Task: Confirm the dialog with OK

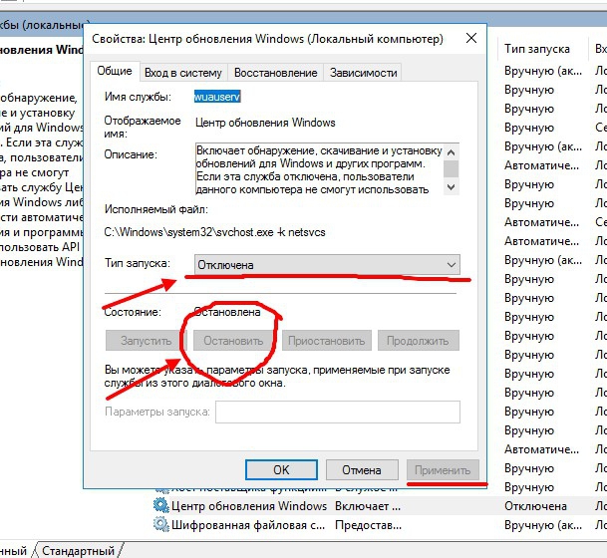Action: 281,469
